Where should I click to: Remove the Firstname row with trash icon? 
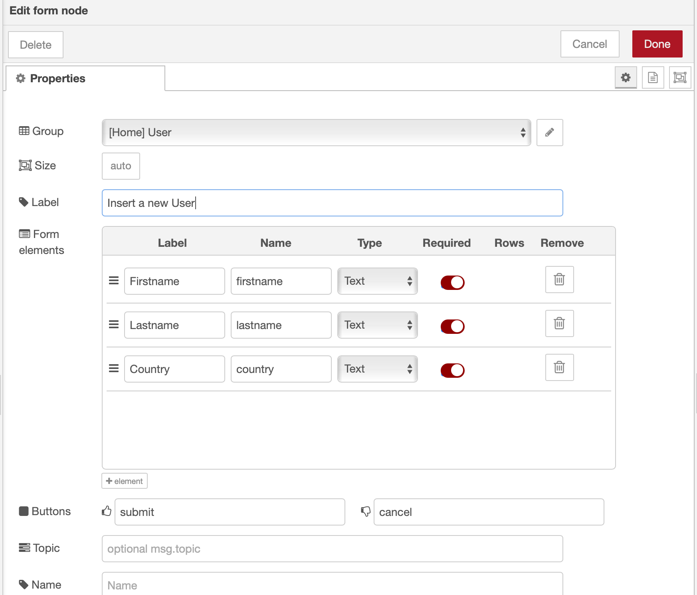click(x=560, y=280)
